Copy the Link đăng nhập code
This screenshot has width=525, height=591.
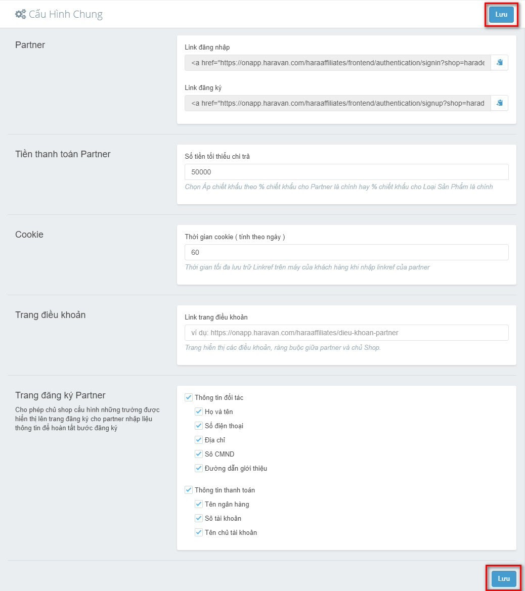tap(499, 63)
